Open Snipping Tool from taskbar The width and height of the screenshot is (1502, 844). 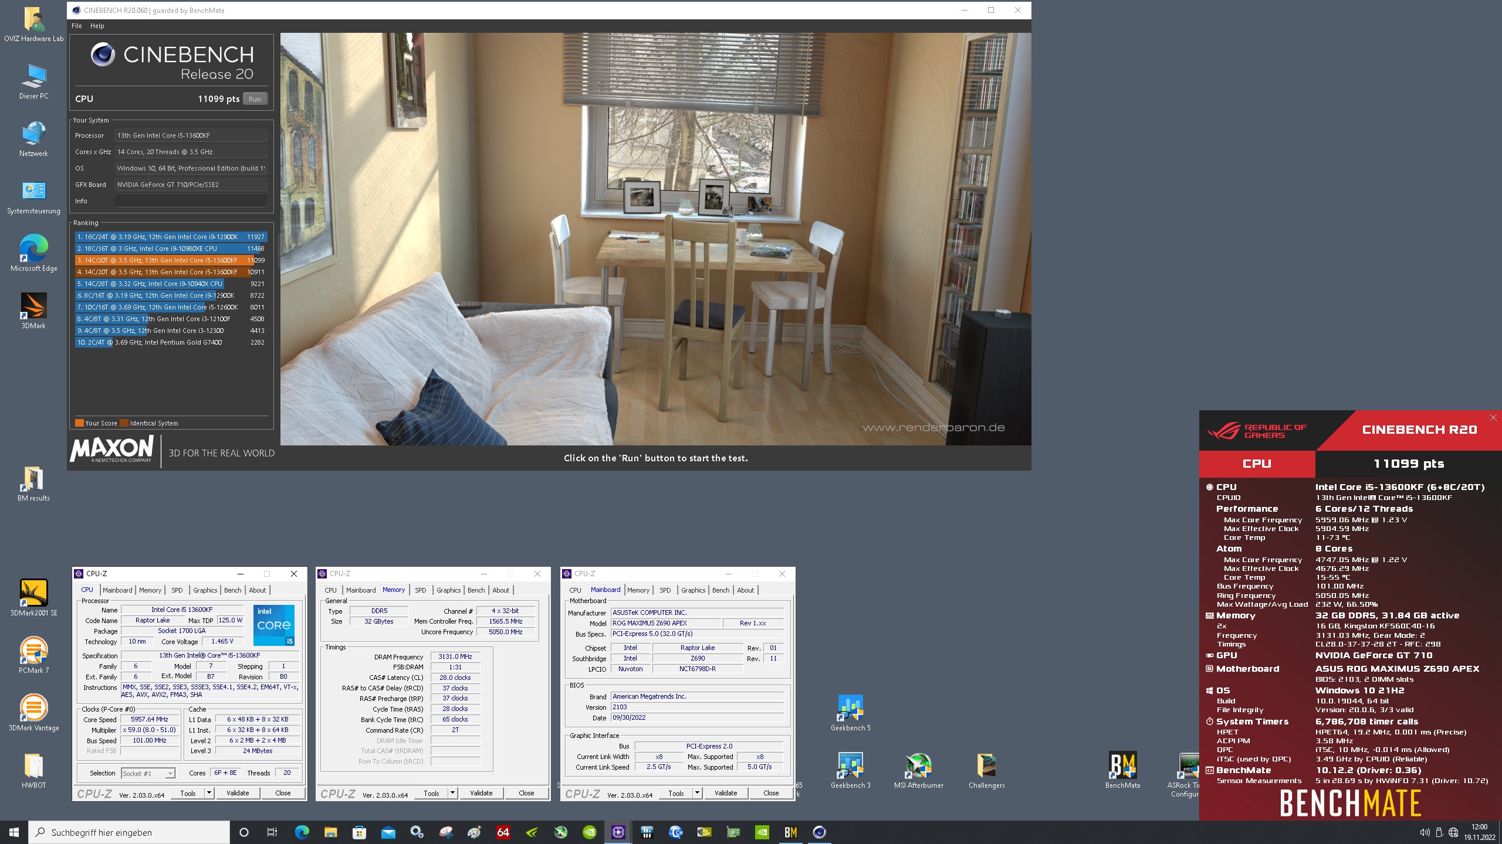click(445, 832)
